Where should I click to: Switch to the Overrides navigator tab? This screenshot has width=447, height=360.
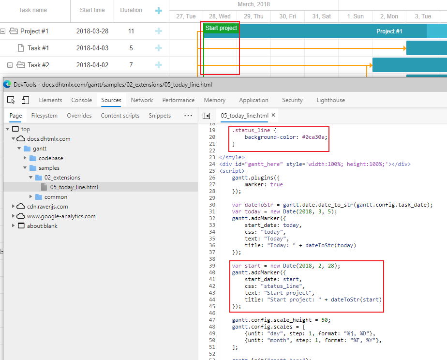[79, 116]
